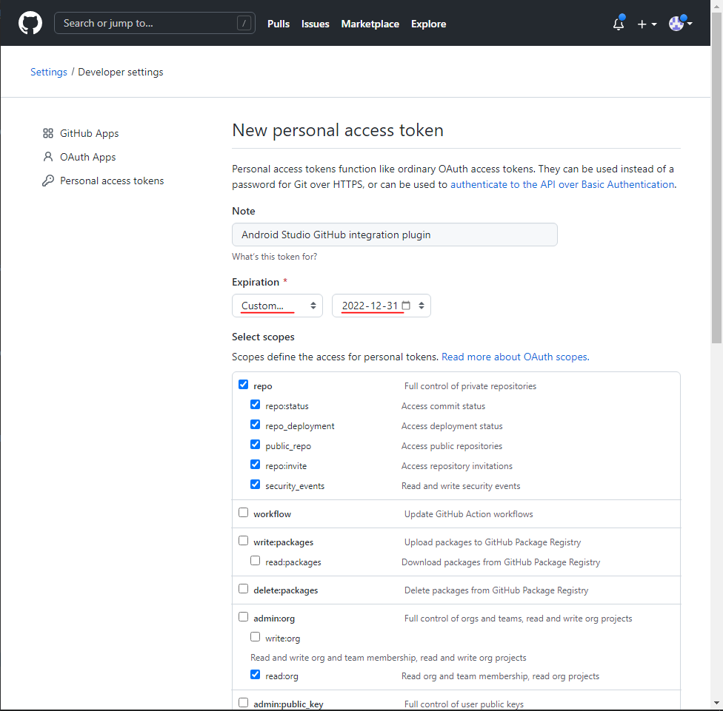
Task: Enable the read:packages checkbox
Action: tap(255, 560)
